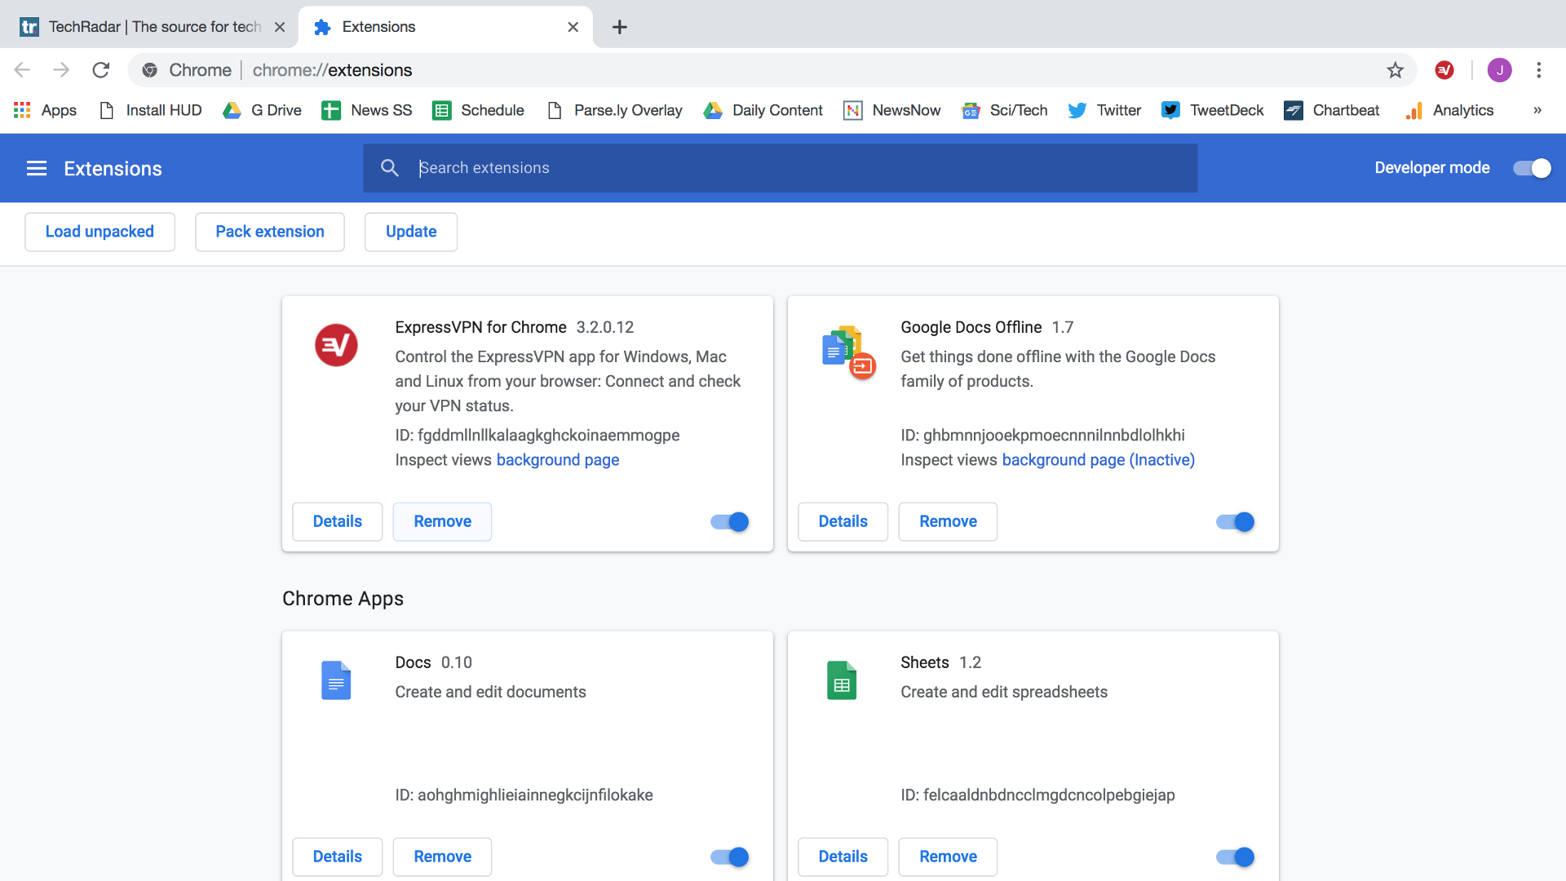Click the Update button
1566x881 pixels.
click(x=411, y=232)
